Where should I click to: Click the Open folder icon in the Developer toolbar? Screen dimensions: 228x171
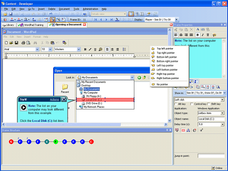[5, 14]
